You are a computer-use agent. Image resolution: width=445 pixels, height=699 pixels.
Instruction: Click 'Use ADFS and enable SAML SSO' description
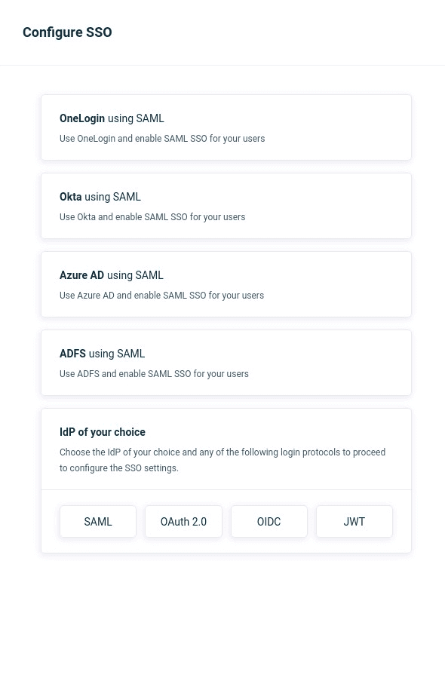pyautogui.click(x=155, y=374)
